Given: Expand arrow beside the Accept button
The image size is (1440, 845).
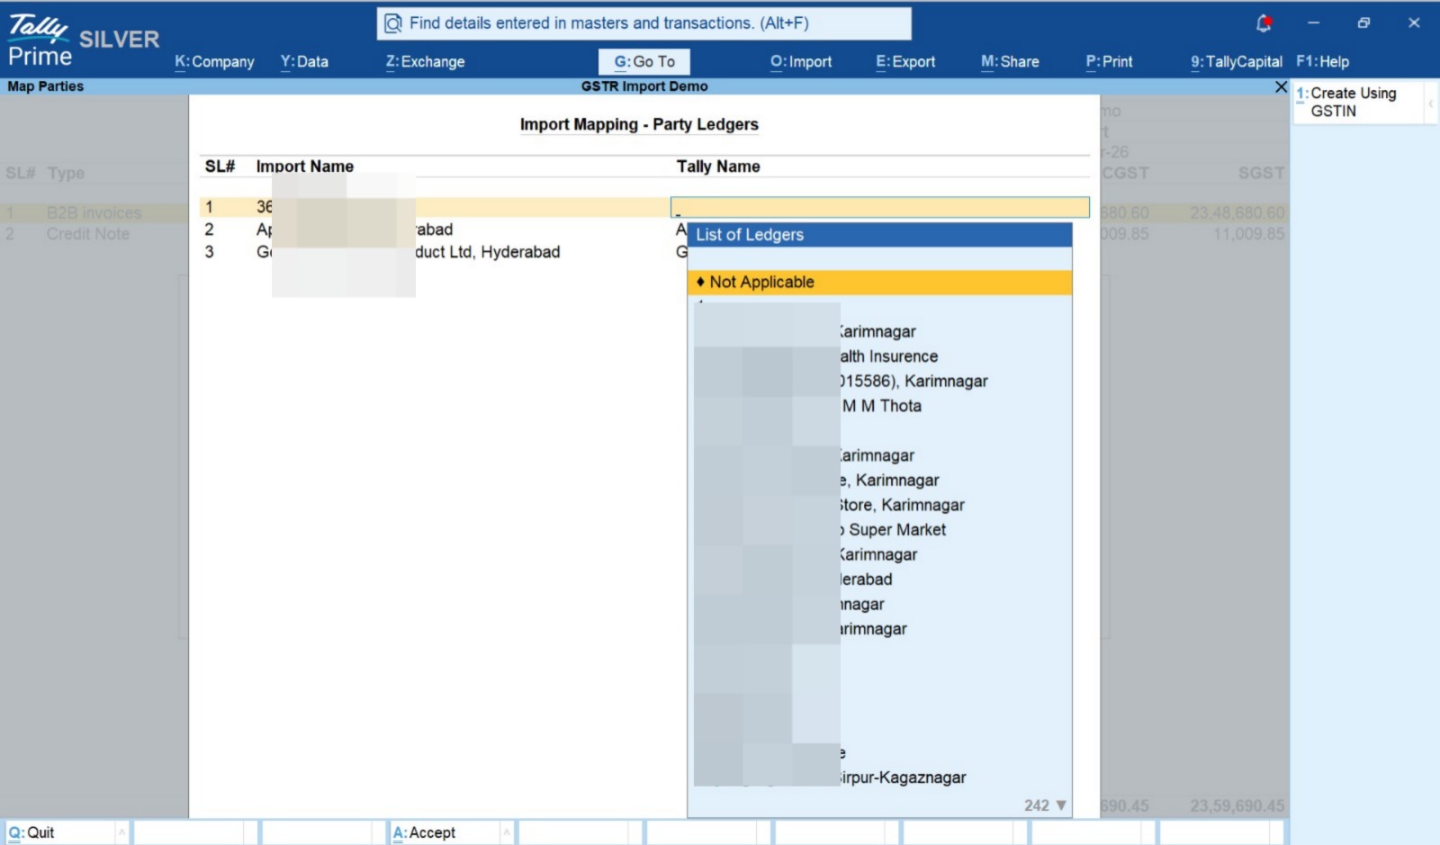Looking at the screenshot, I should (506, 832).
